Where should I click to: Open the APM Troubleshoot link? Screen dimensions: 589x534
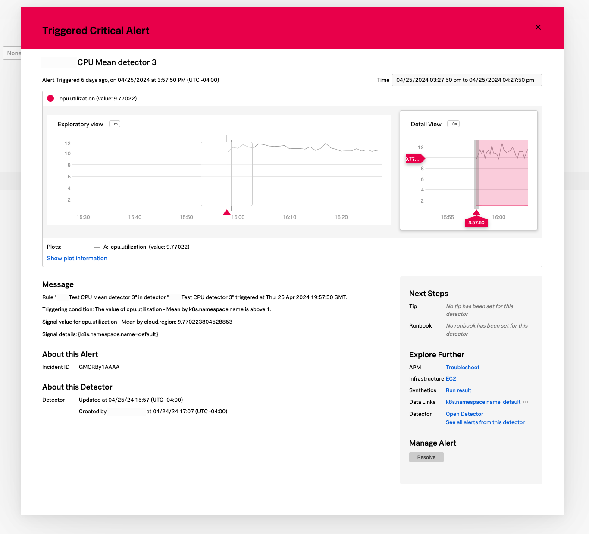(x=463, y=368)
